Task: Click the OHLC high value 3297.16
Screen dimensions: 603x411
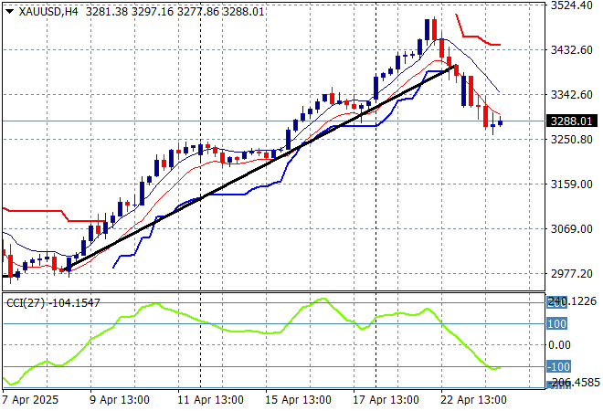Action: pos(153,12)
